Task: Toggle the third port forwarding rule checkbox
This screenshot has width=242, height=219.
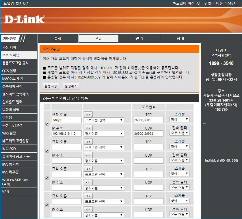Action: coord(47,178)
